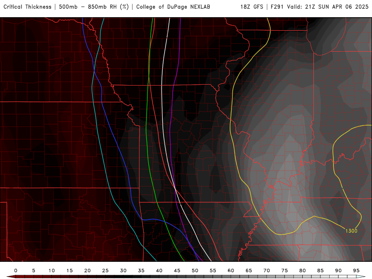
Task: Click the "55" value on the color scale
Action: (x=213, y=271)
